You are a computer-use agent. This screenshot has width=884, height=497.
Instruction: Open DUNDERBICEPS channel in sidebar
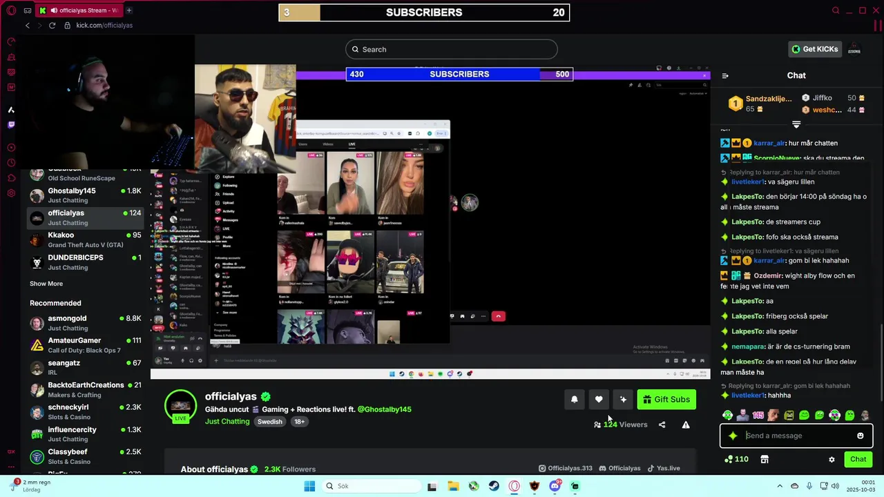[85, 262]
